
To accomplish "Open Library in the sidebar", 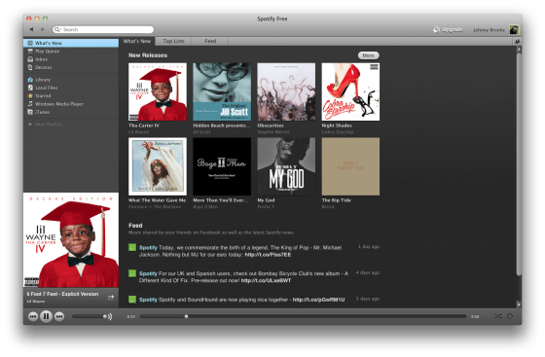I will click(x=71, y=80).
